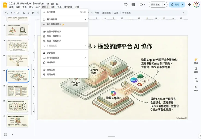
Task: Open the 查看 menu
Action: (25, 7)
